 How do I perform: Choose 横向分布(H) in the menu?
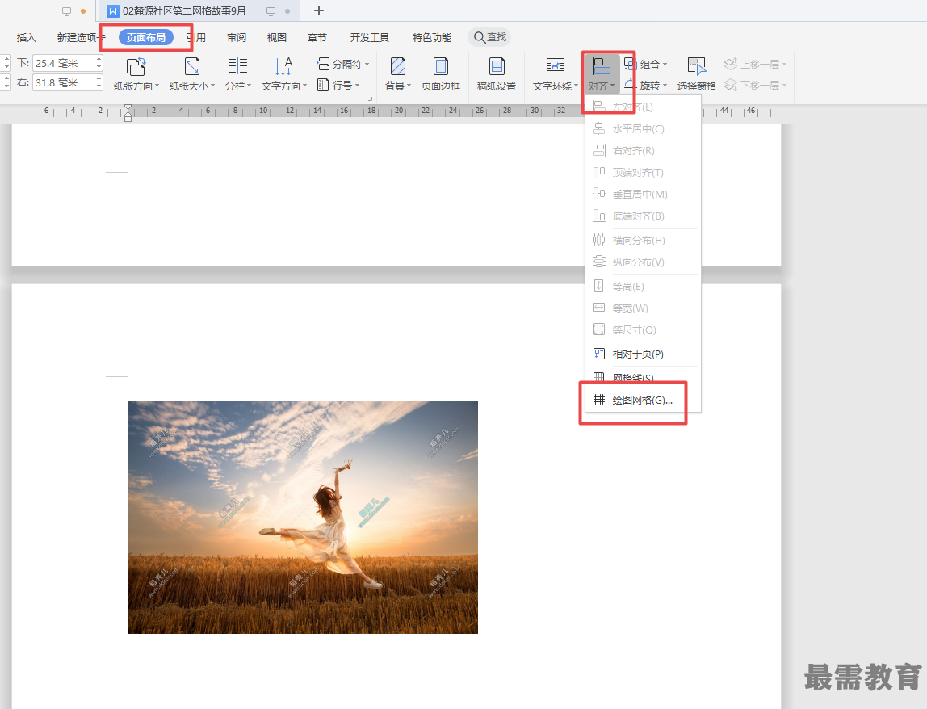tap(644, 240)
